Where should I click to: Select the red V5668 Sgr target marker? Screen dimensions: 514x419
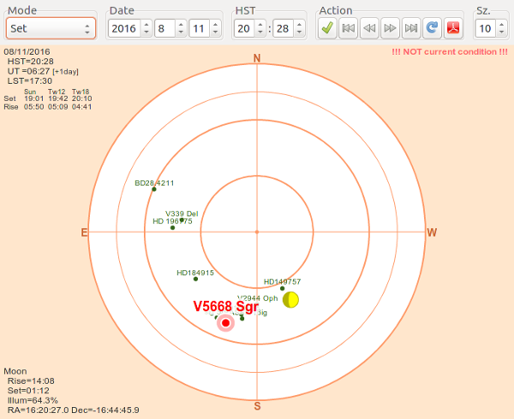pos(225,323)
